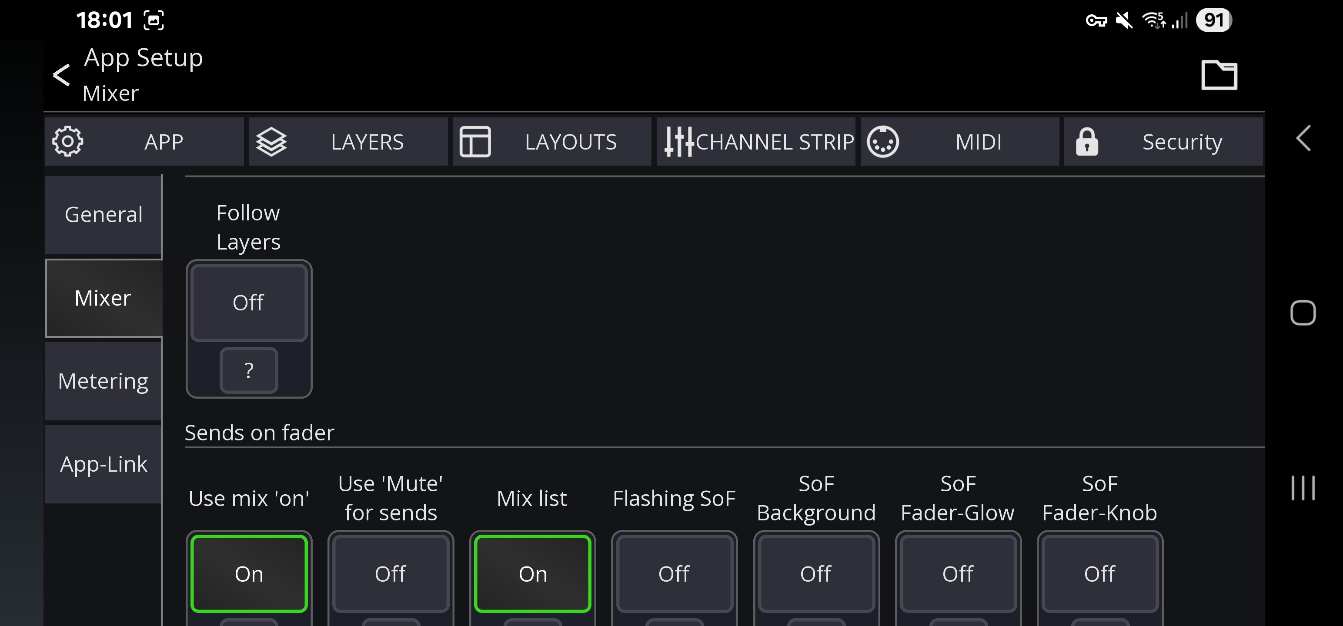This screenshot has height=626, width=1343.
Task: Switch to the General side tab
Action: [103, 215]
